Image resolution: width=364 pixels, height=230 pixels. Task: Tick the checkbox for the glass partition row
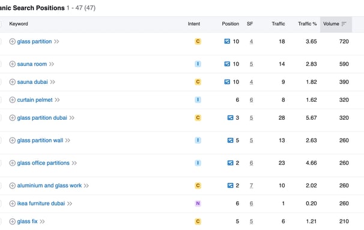pyautogui.click(x=0, y=41)
